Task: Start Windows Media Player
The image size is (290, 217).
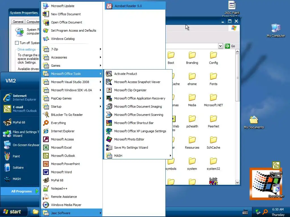Action: click(72, 205)
